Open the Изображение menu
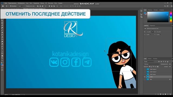This screenshot has height=97, width=173. point(21,3)
